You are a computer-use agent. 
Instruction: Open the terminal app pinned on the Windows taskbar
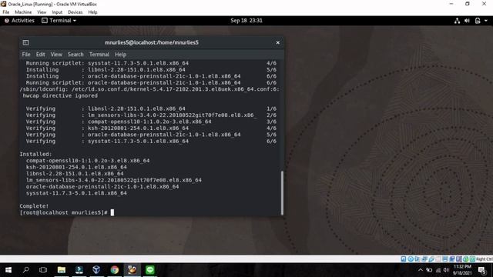[x=79, y=270]
